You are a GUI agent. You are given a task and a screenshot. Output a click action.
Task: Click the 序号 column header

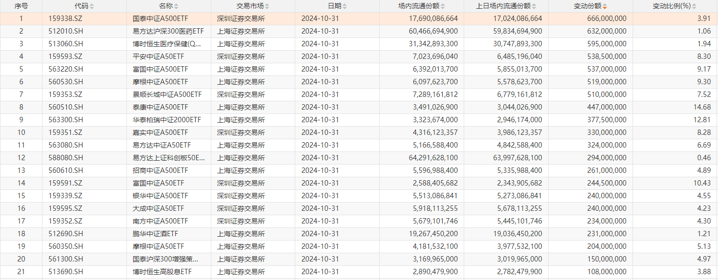(21, 6)
